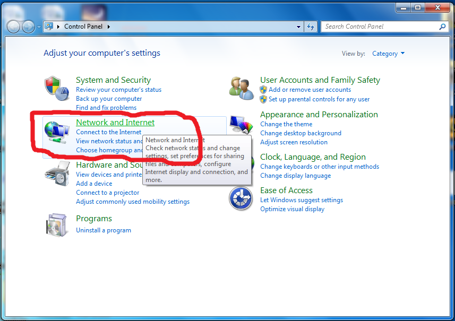This screenshot has width=455, height=321.
Task: Click the search magnifier icon
Action: (x=442, y=27)
